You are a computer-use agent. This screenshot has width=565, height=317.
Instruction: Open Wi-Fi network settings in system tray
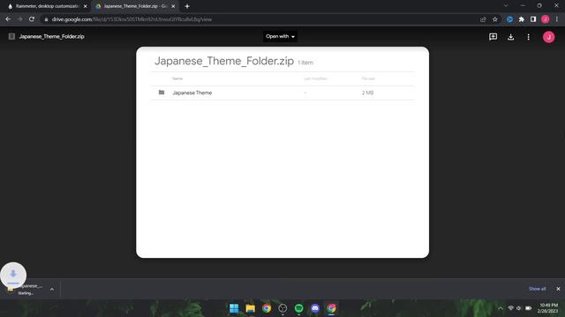[510, 308]
